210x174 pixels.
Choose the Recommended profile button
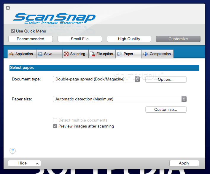point(31,39)
